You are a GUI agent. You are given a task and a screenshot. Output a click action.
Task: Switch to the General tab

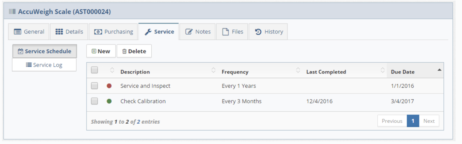pos(29,32)
